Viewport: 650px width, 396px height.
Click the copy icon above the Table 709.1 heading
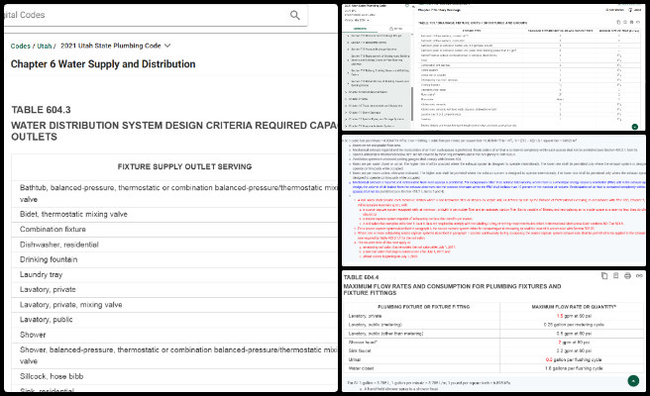(618, 23)
